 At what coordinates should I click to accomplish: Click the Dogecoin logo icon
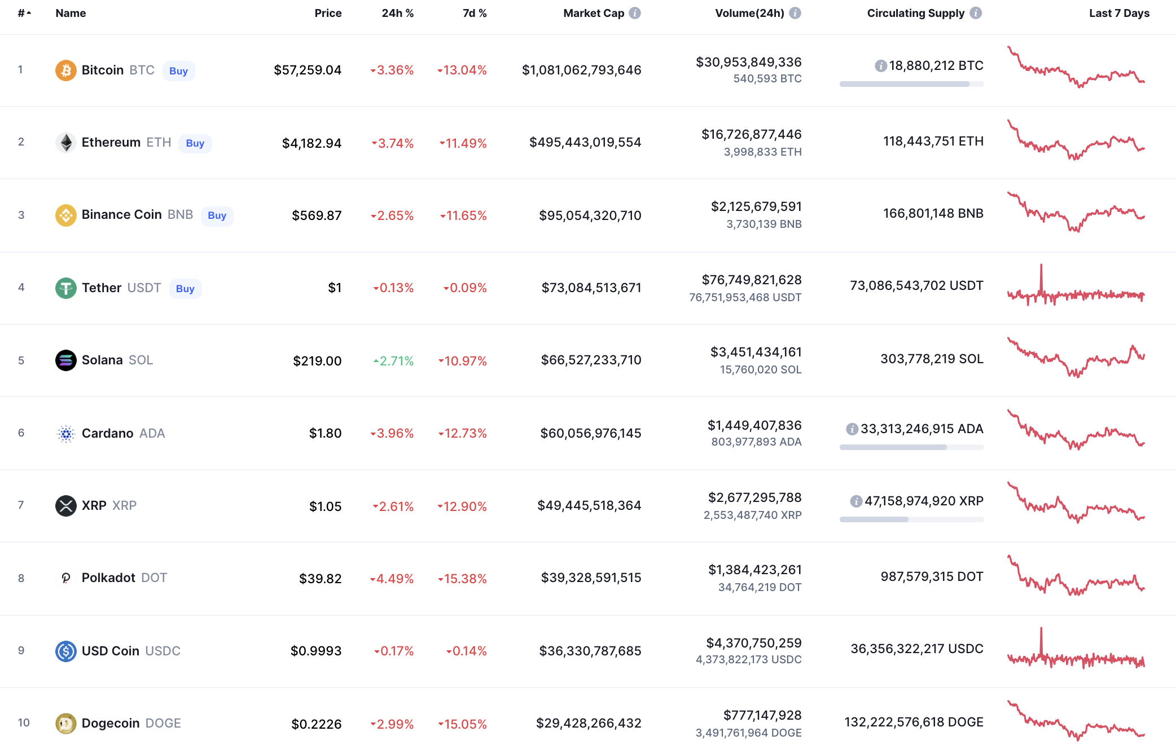click(x=65, y=724)
